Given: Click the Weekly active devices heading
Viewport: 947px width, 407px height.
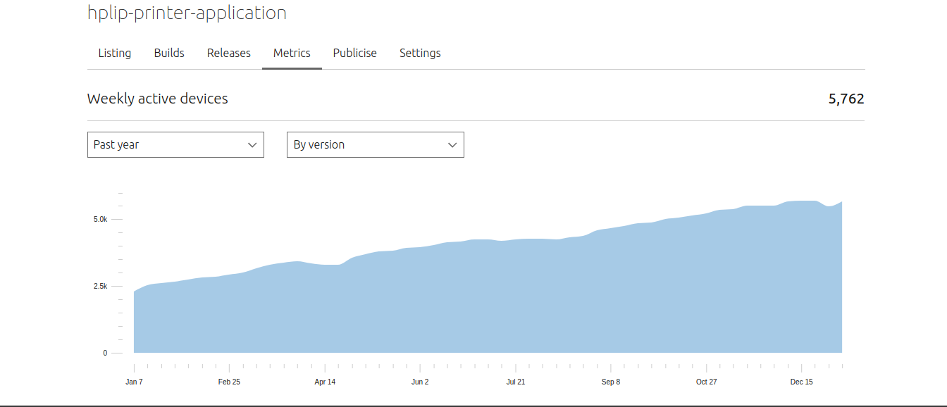Looking at the screenshot, I should (x=158, y=99).
